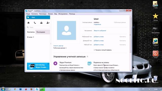The height and width of the screenshot is (91, 162).
Task: Click the EN language indicator in tray
Action: (143, 89)
